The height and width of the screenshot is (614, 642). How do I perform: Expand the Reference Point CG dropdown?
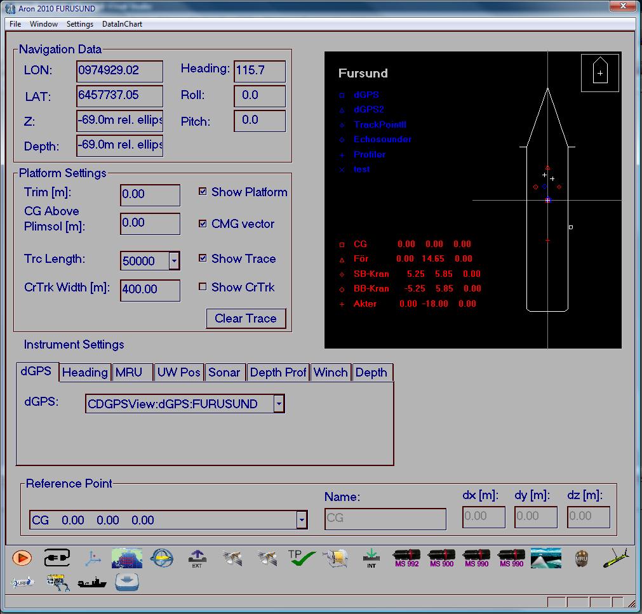302,520
